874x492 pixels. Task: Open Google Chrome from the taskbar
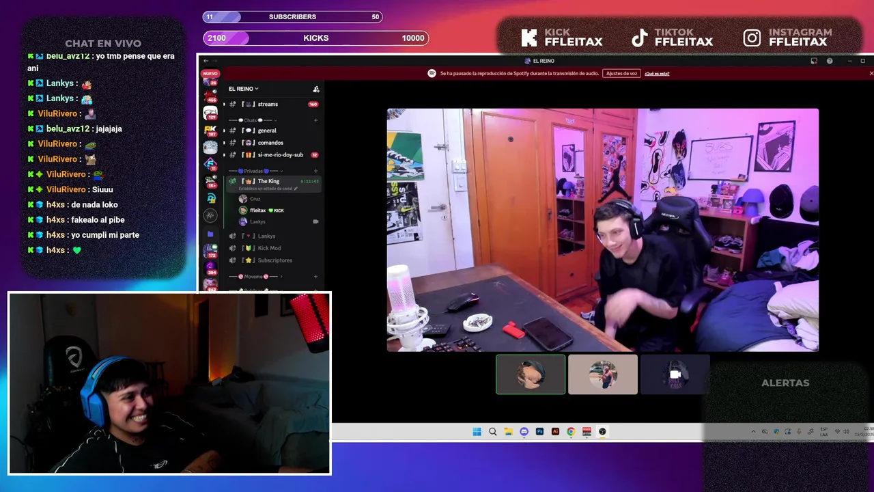pos(571,432)
